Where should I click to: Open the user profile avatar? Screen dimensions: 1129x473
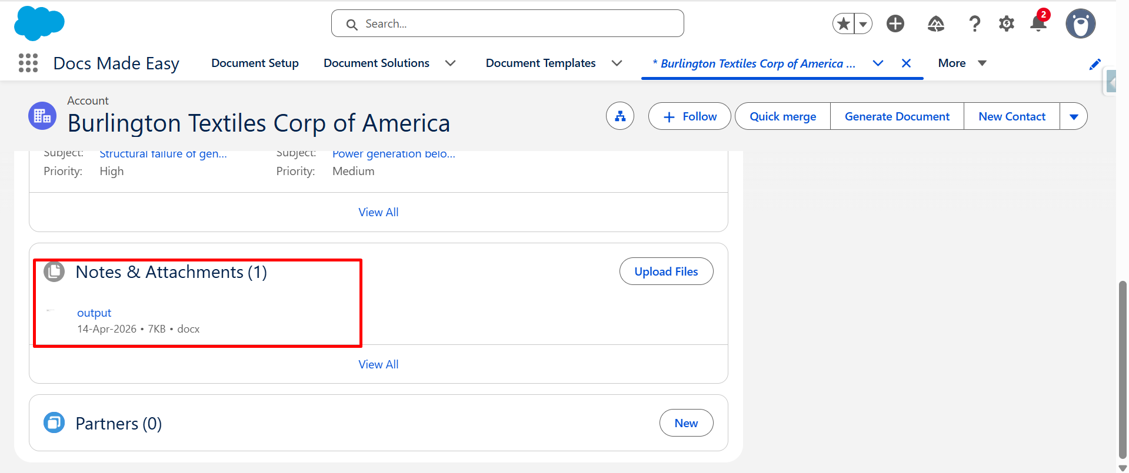click(1081, 24)
